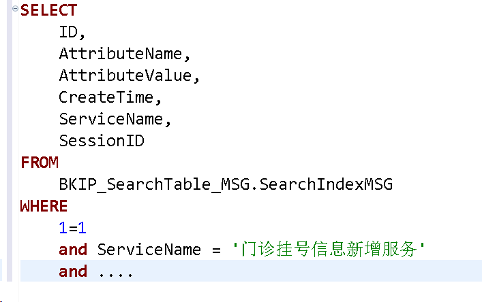482x302 pixels.
Task: Place cursor on the ID column line
Action: (x=72, y=33)
